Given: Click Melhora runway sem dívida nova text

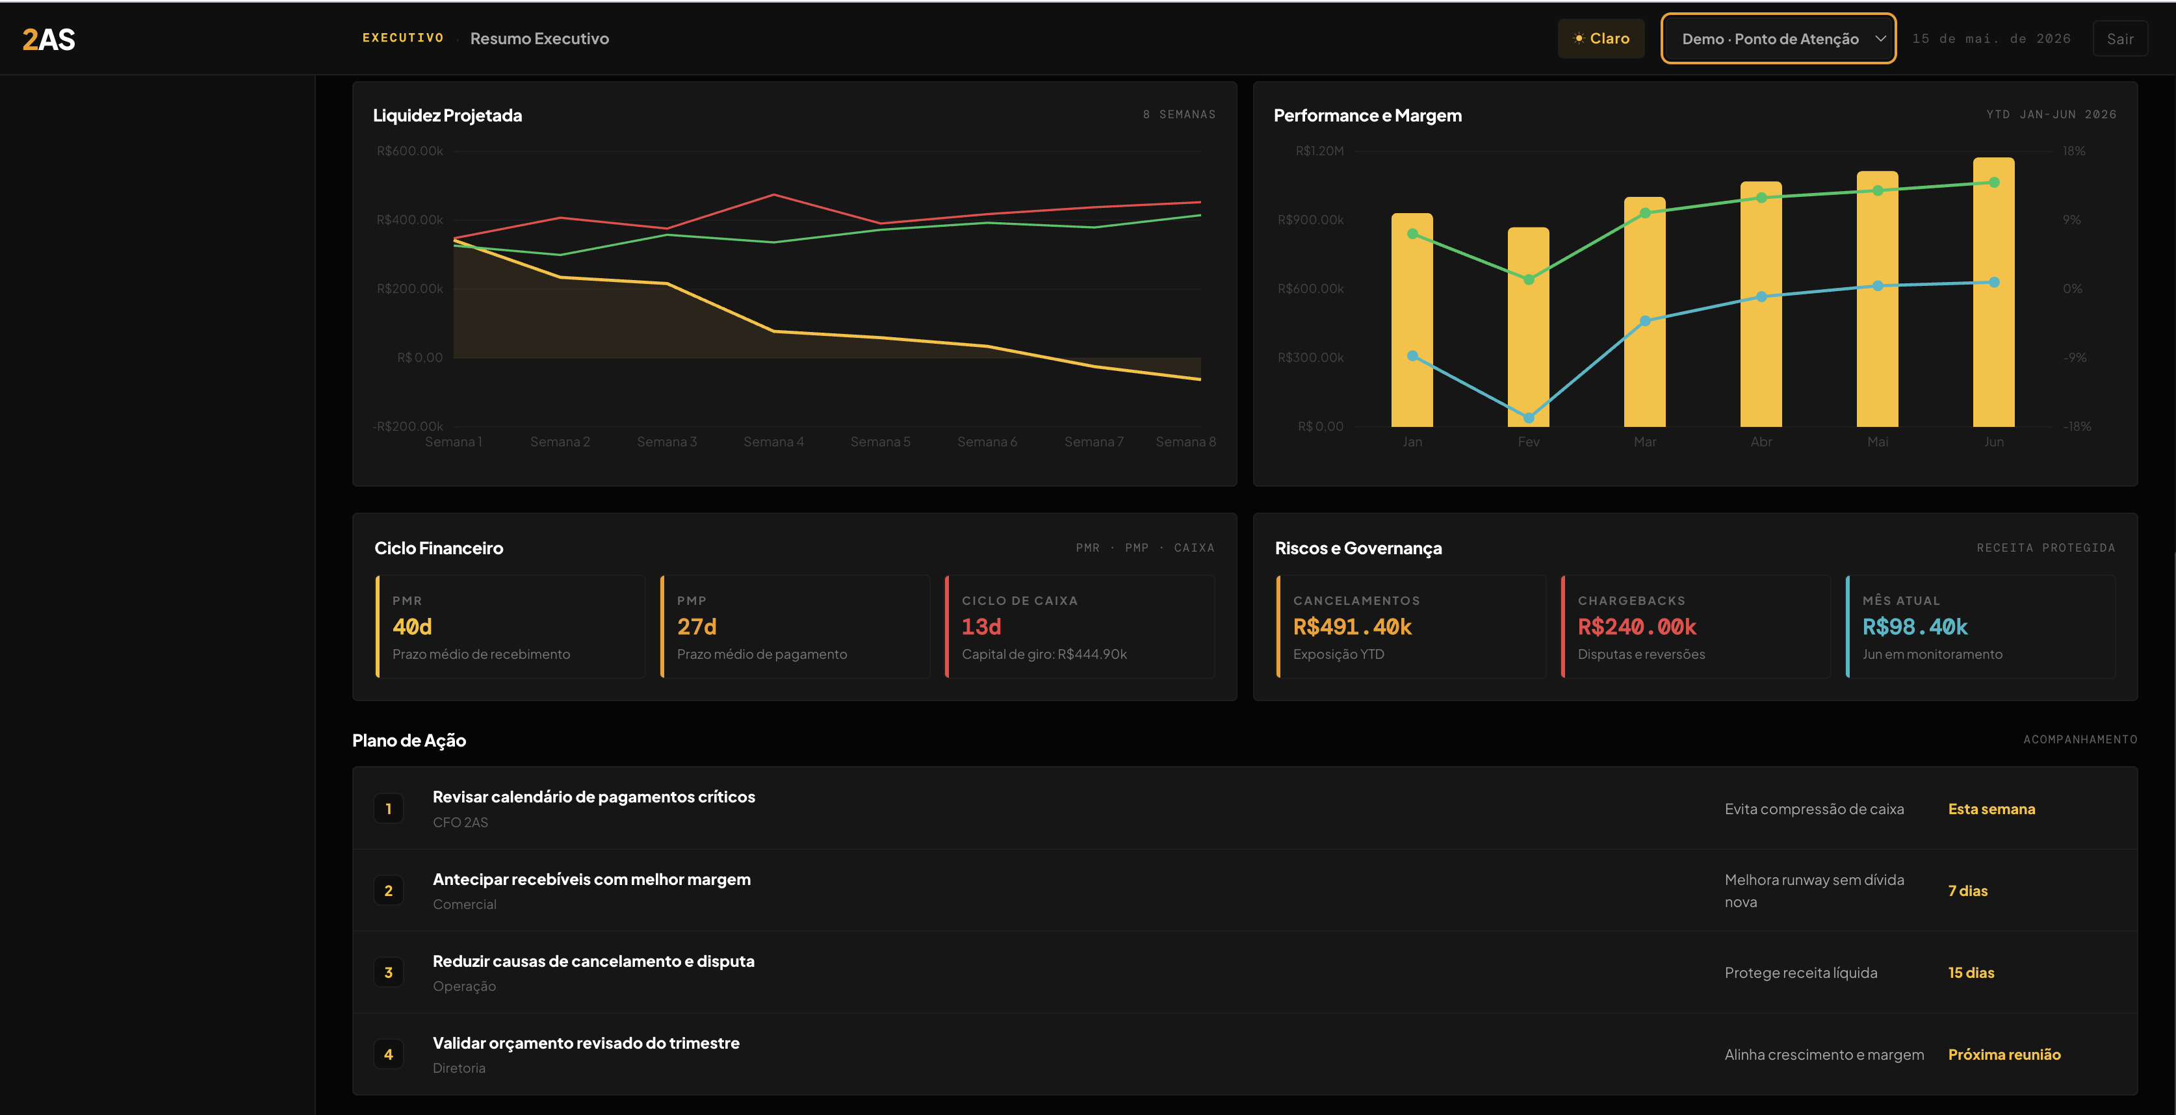Looking at the screenshot, I should tap(1813, 891).
